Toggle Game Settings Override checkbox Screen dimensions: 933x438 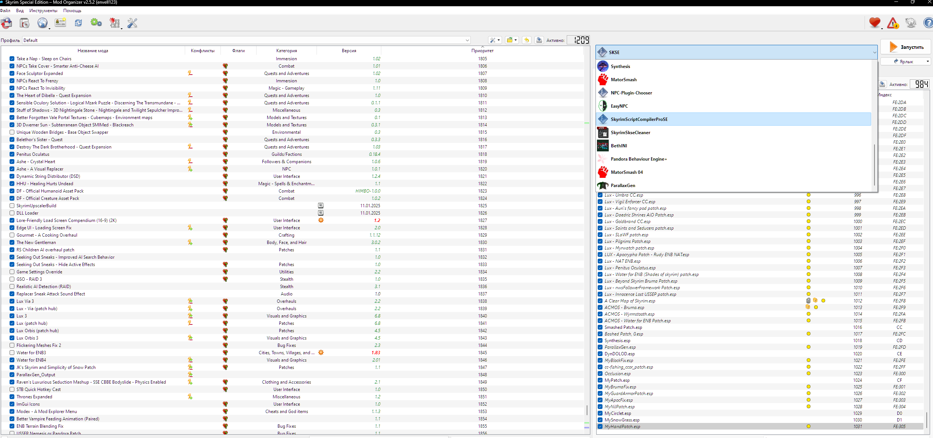tap(12, 272)
